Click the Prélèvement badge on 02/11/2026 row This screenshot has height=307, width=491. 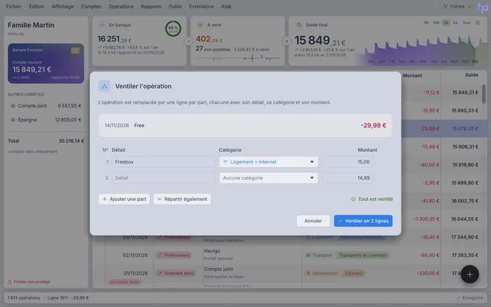coord(174,255)
